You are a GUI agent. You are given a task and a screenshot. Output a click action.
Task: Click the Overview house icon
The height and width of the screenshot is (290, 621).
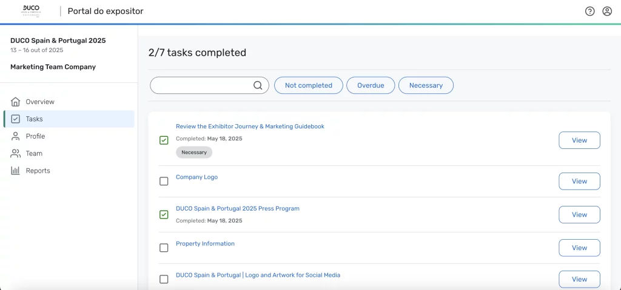(16, 102)
